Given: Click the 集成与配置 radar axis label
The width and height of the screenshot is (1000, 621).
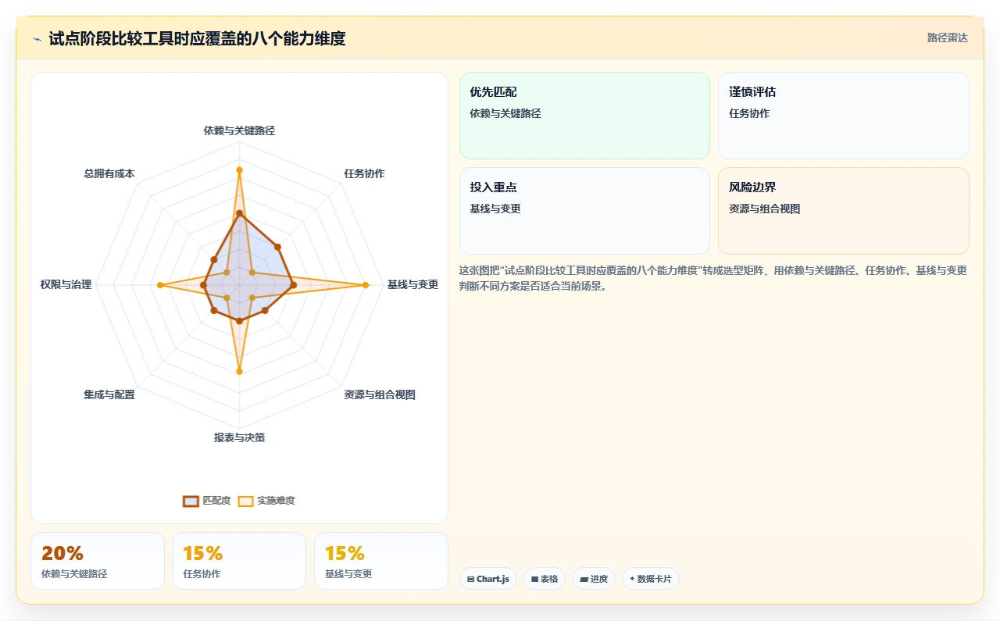Looking at the screenshot, I should [109, 394].
